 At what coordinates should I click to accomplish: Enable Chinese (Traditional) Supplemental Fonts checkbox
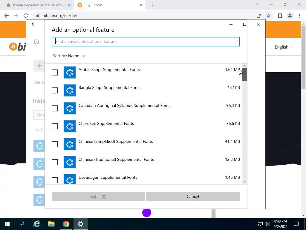(55, 162)
